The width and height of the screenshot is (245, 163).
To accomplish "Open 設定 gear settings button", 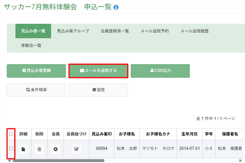I will click(98, 90).
